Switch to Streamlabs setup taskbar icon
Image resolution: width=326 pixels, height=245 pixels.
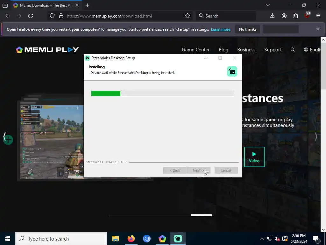coord(178,239)
